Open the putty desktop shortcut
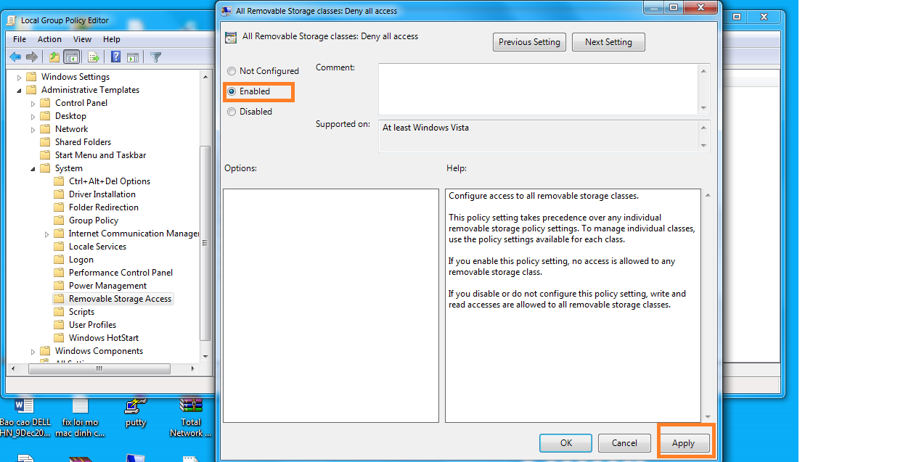This screenshot has height=462, width=903. (136, 410)
